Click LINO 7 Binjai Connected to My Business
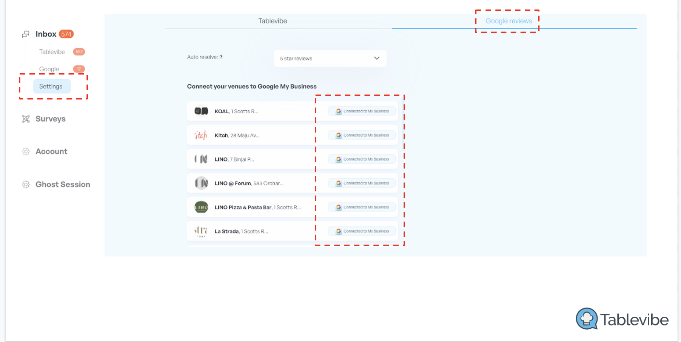Image resolution: width=681 pixels, height=342 pixels. click(x=362, y=159)
